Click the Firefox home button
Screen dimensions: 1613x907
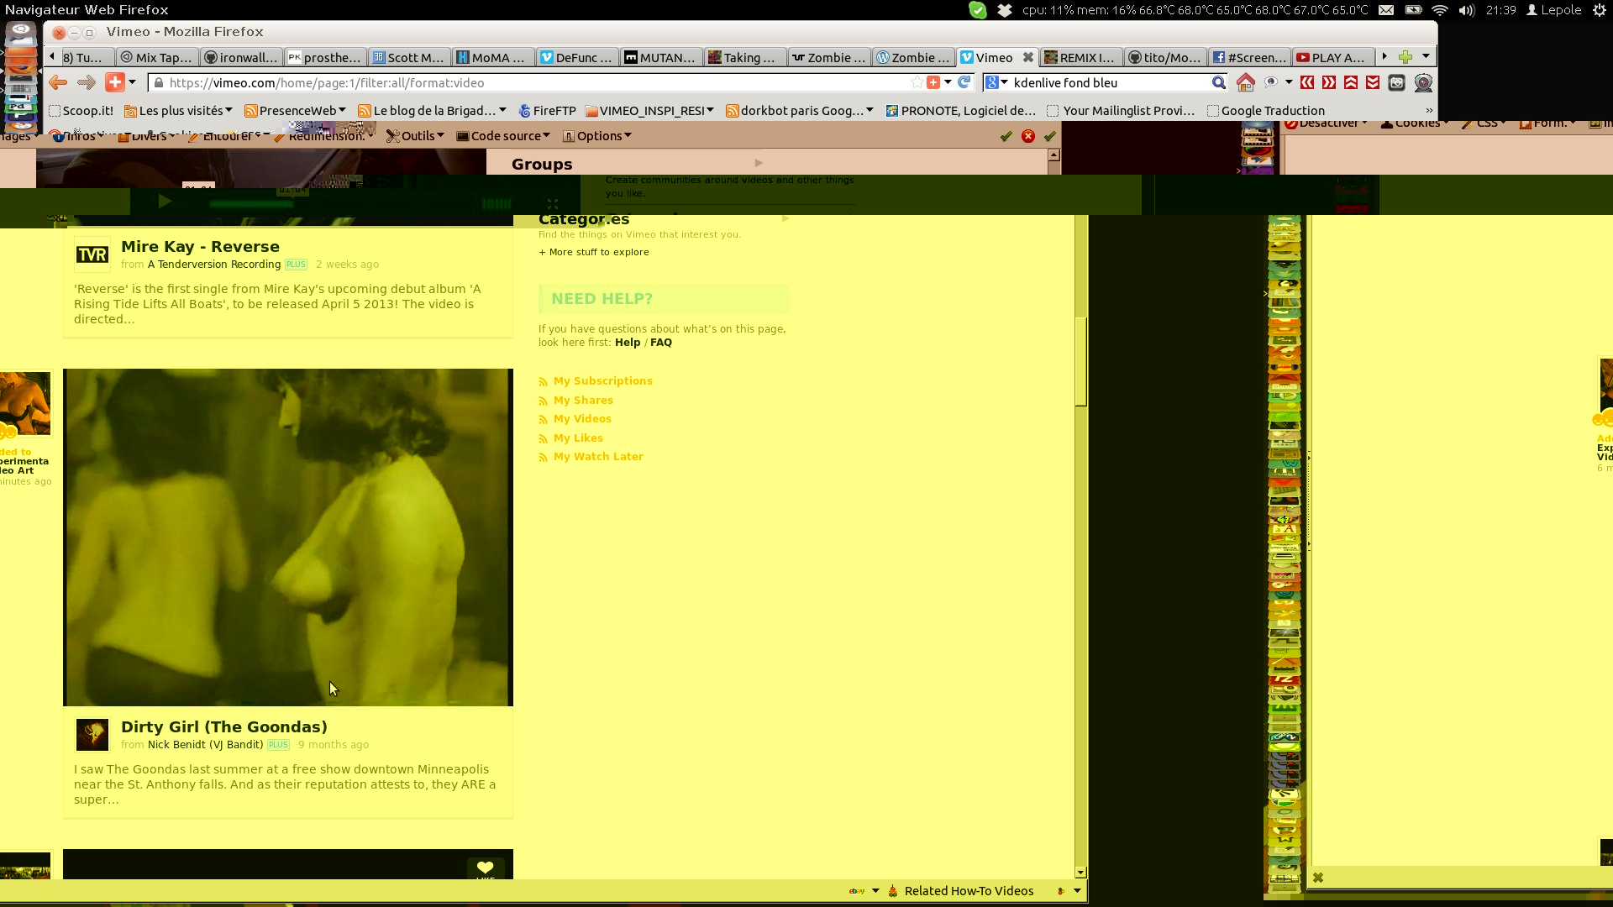1245,82
